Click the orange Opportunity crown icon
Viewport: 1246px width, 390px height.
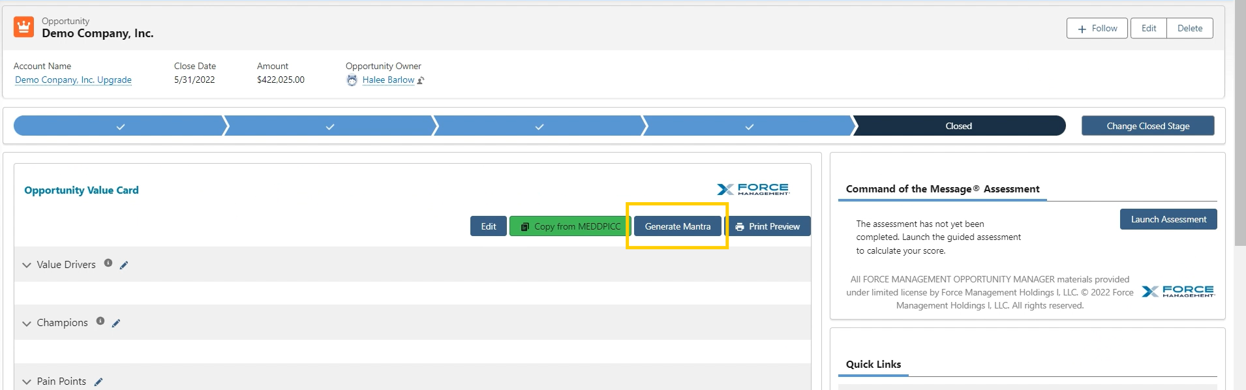tap(24, 27)
